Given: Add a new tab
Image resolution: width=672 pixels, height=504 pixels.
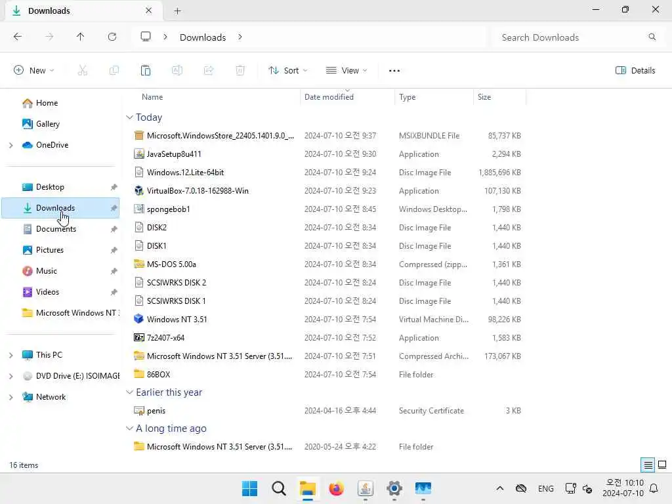Looking at the screenshot, I should coord(177,10).
